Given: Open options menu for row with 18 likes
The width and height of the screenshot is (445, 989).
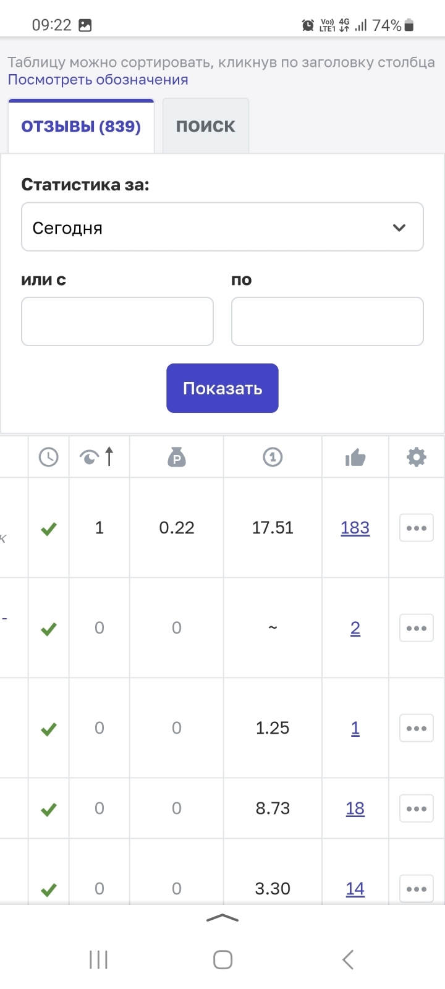Looking at the screenshot, I should [x=417, y=809].
